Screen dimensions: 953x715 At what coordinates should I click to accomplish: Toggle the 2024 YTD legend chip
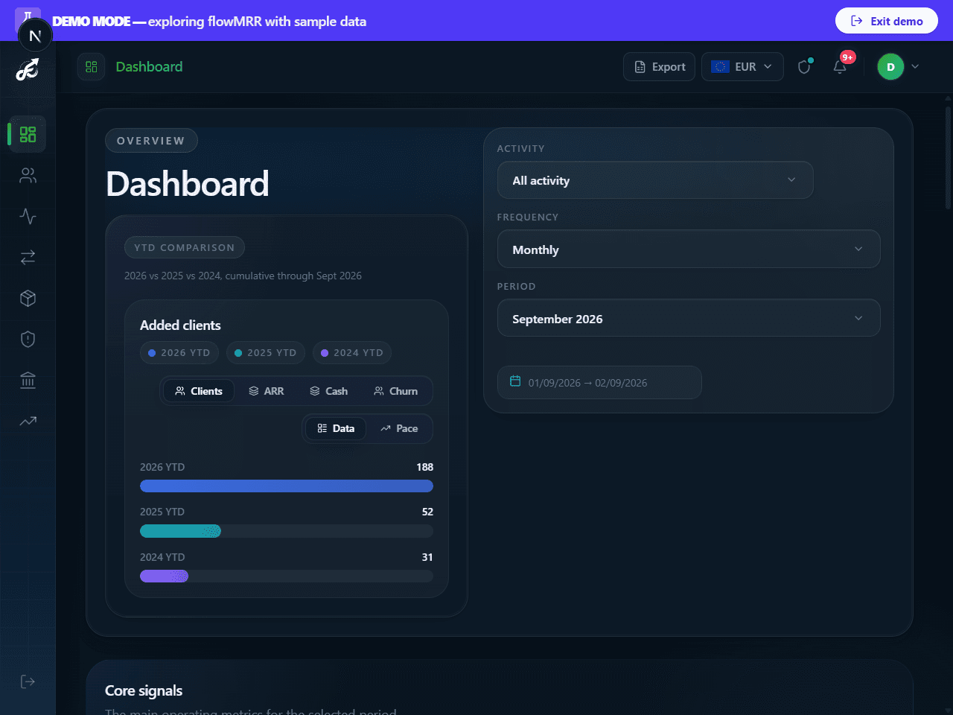coord(352,352)
